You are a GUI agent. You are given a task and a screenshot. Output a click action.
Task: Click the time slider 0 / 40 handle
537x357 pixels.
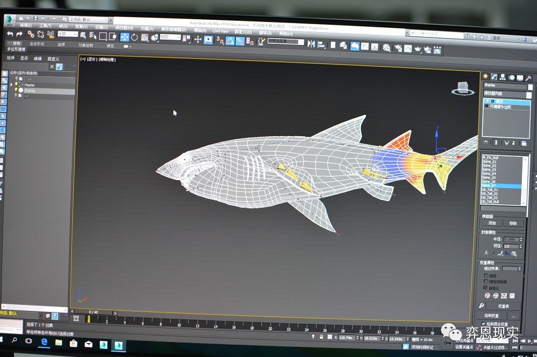pyautogui.click(x=93, y=313)
